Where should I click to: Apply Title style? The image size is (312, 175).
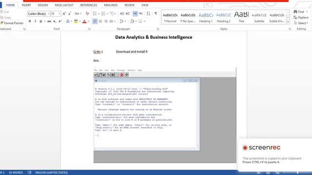241,17
